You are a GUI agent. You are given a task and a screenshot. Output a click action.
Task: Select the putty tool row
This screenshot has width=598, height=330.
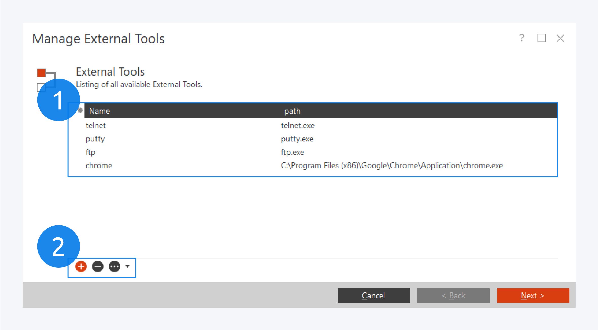coord(95,139)
